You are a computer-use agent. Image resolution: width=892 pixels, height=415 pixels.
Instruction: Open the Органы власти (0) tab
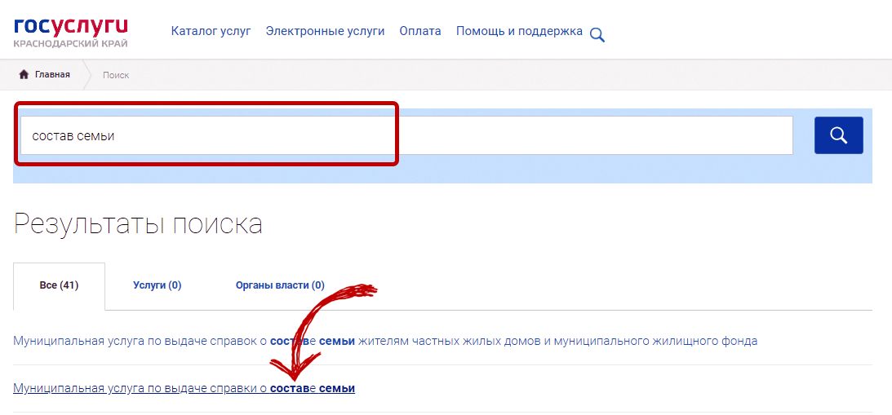280,285
